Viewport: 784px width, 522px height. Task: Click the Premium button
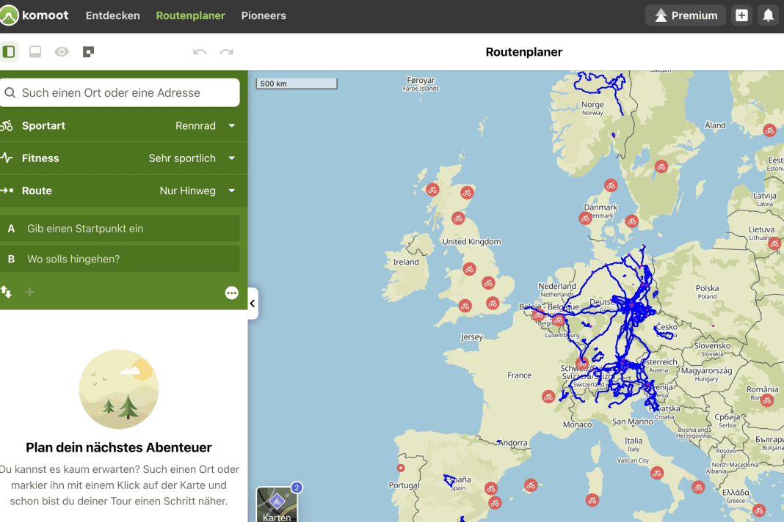[685, 15]
